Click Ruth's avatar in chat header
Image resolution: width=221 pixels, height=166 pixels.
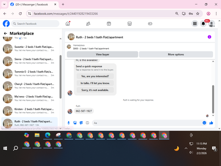point(71,37)
